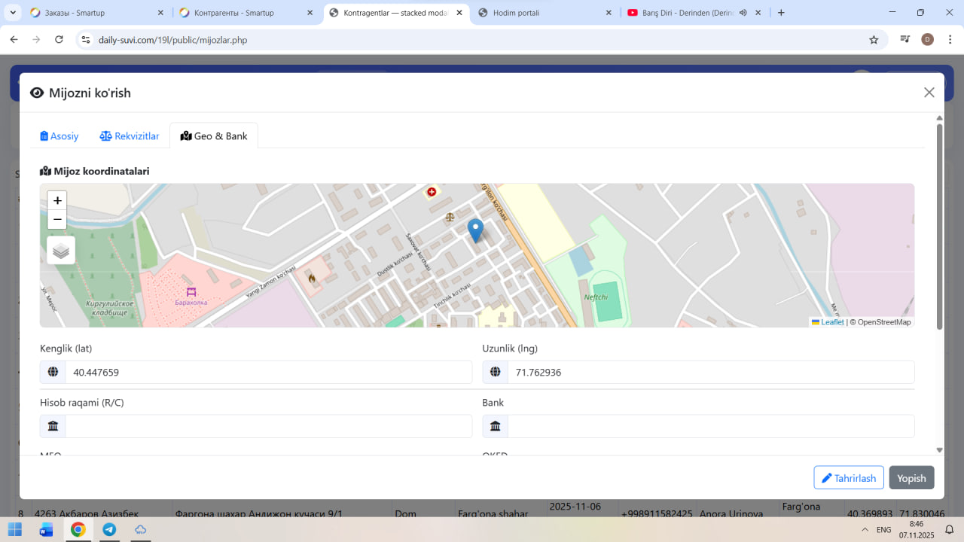Viewport: 964px width, 542px height.
Task: Close the Mijozni ko'rish dialog
Action: pyautogui.click(x=929, y=93)
